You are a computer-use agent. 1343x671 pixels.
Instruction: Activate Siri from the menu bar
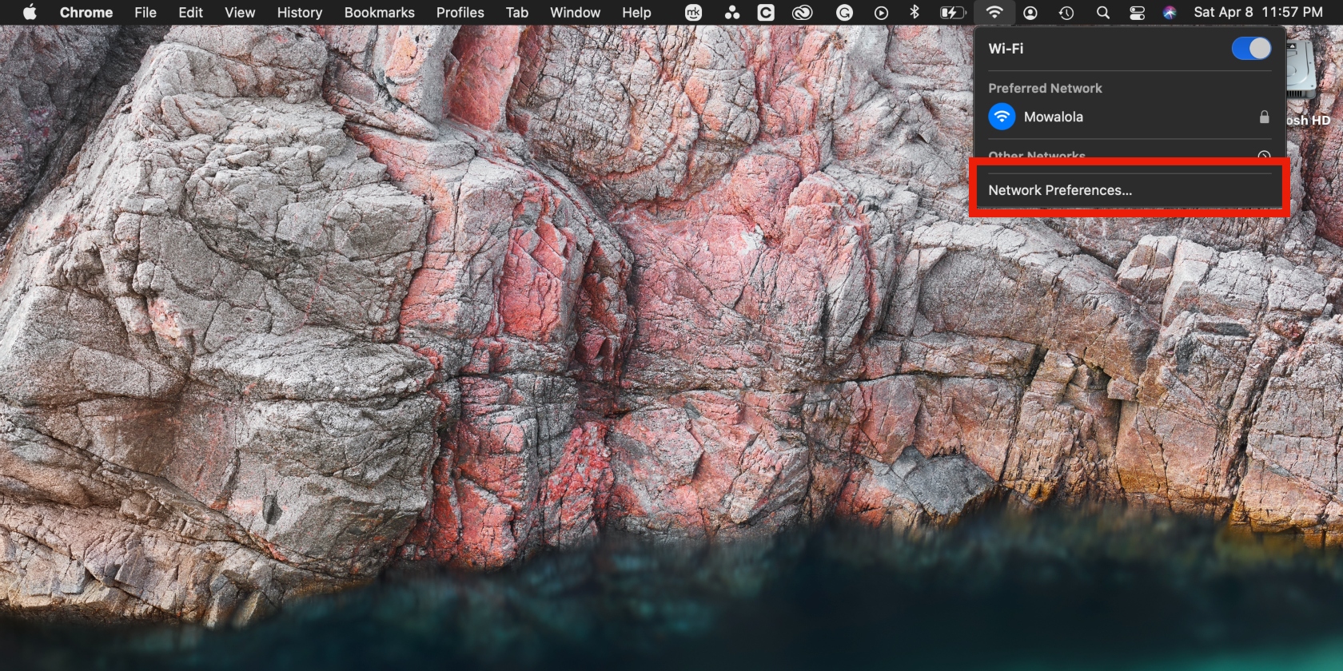(1170, 12)
